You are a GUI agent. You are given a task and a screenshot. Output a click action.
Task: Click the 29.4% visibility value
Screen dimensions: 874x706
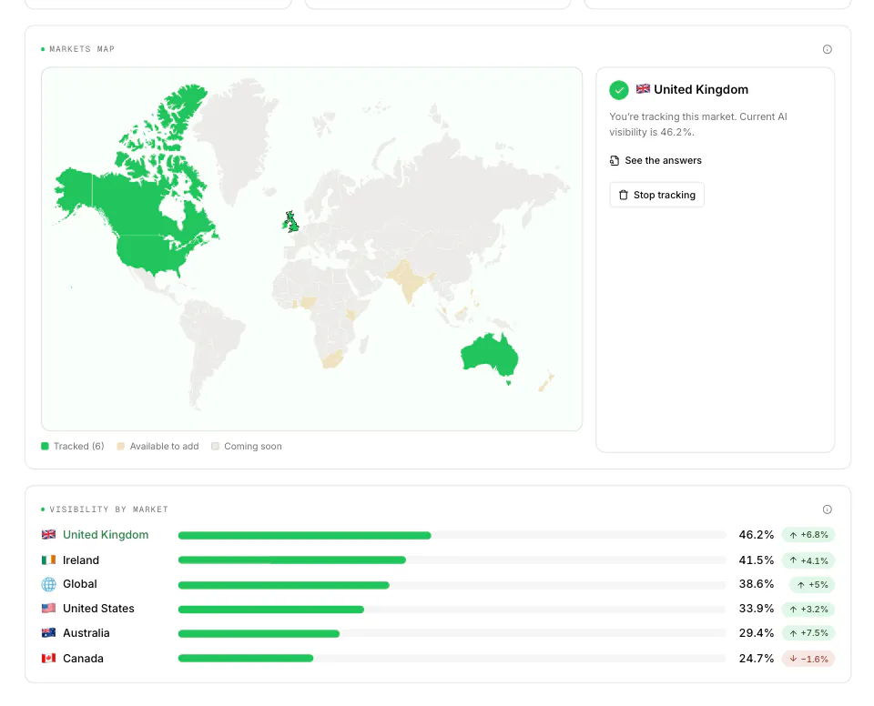(757, 633)
